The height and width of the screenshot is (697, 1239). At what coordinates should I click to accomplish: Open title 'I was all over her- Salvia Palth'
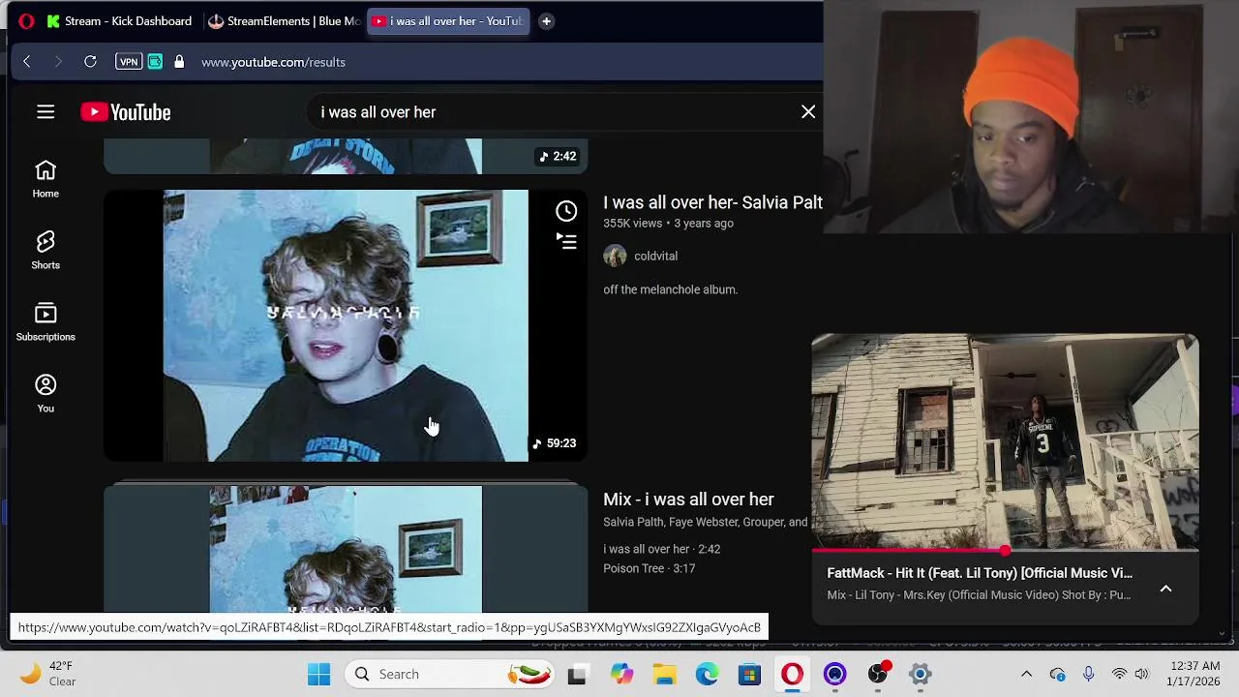point(712,202)
